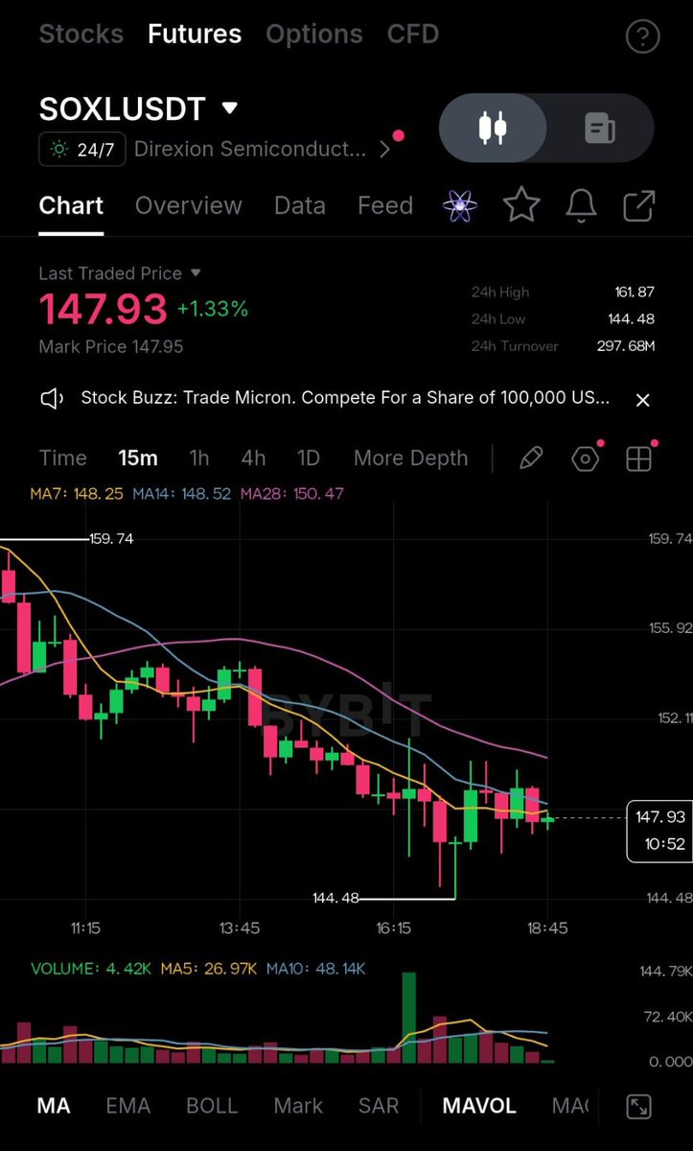Select the Futures tab
The height and width of the screenshot is (1151, 693).
pos(195,35)
